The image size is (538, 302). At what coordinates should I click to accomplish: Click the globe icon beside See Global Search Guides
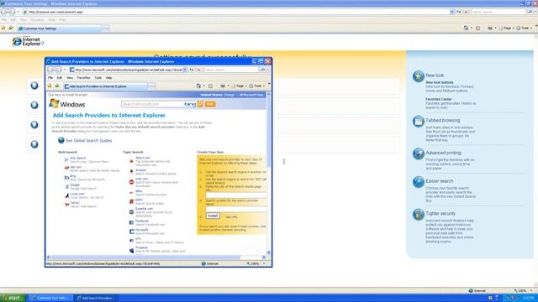pyautogui.click(x=61, y=140)
